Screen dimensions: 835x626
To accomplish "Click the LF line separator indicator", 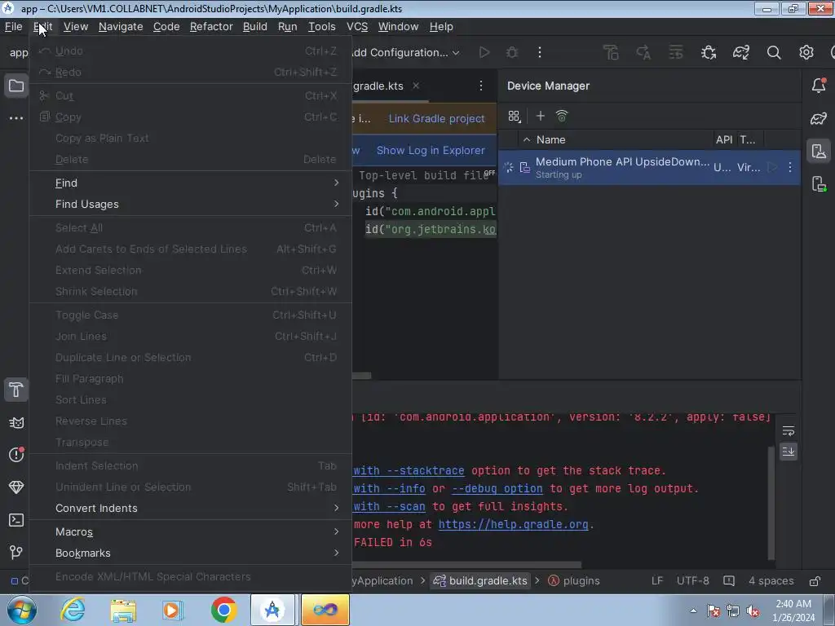I will [x=657, y=580].
